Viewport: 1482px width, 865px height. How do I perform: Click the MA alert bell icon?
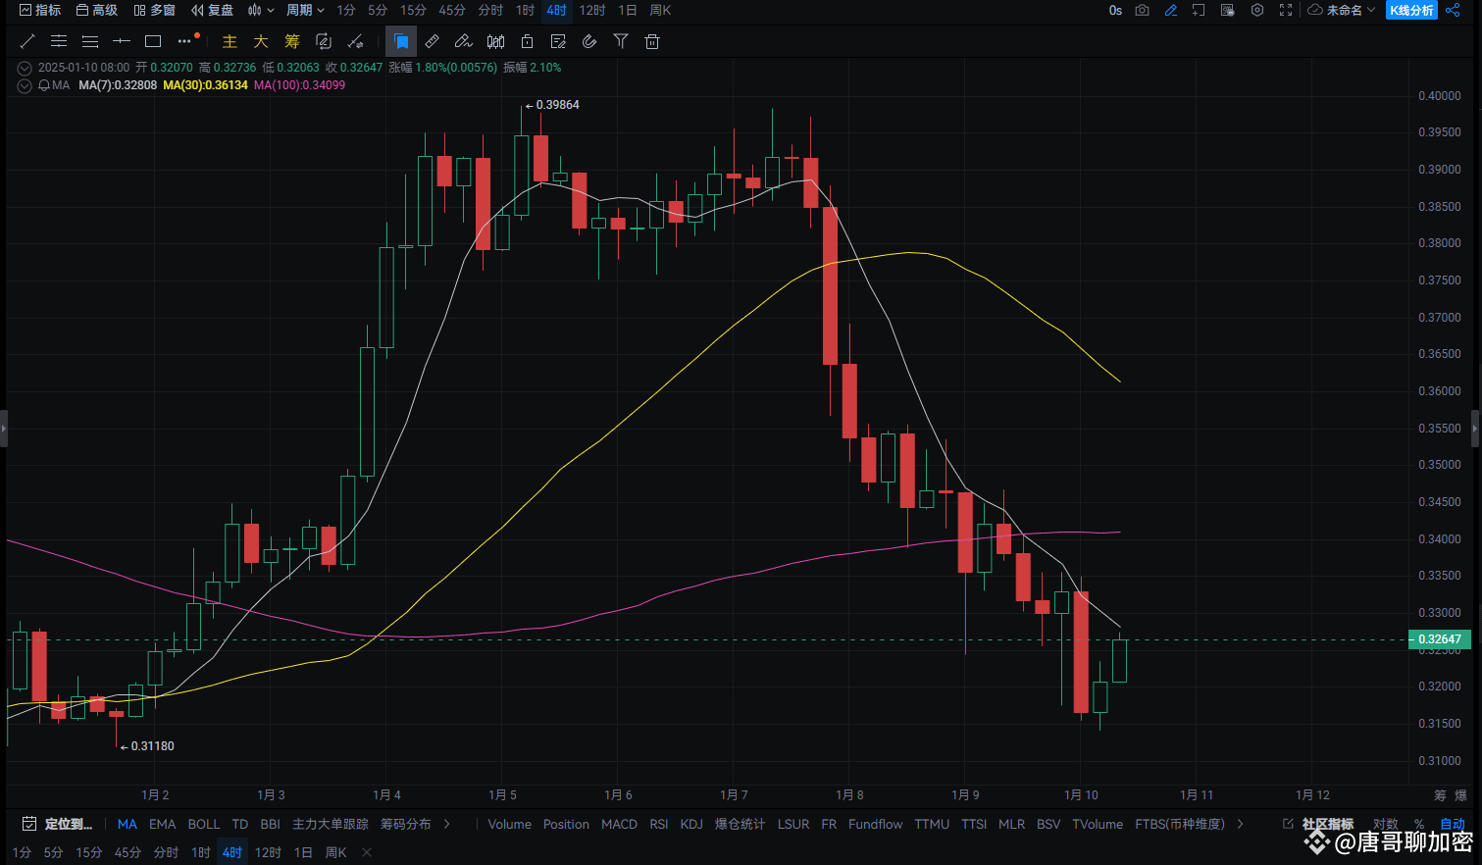pyautogui.click(x=44, y=85)
